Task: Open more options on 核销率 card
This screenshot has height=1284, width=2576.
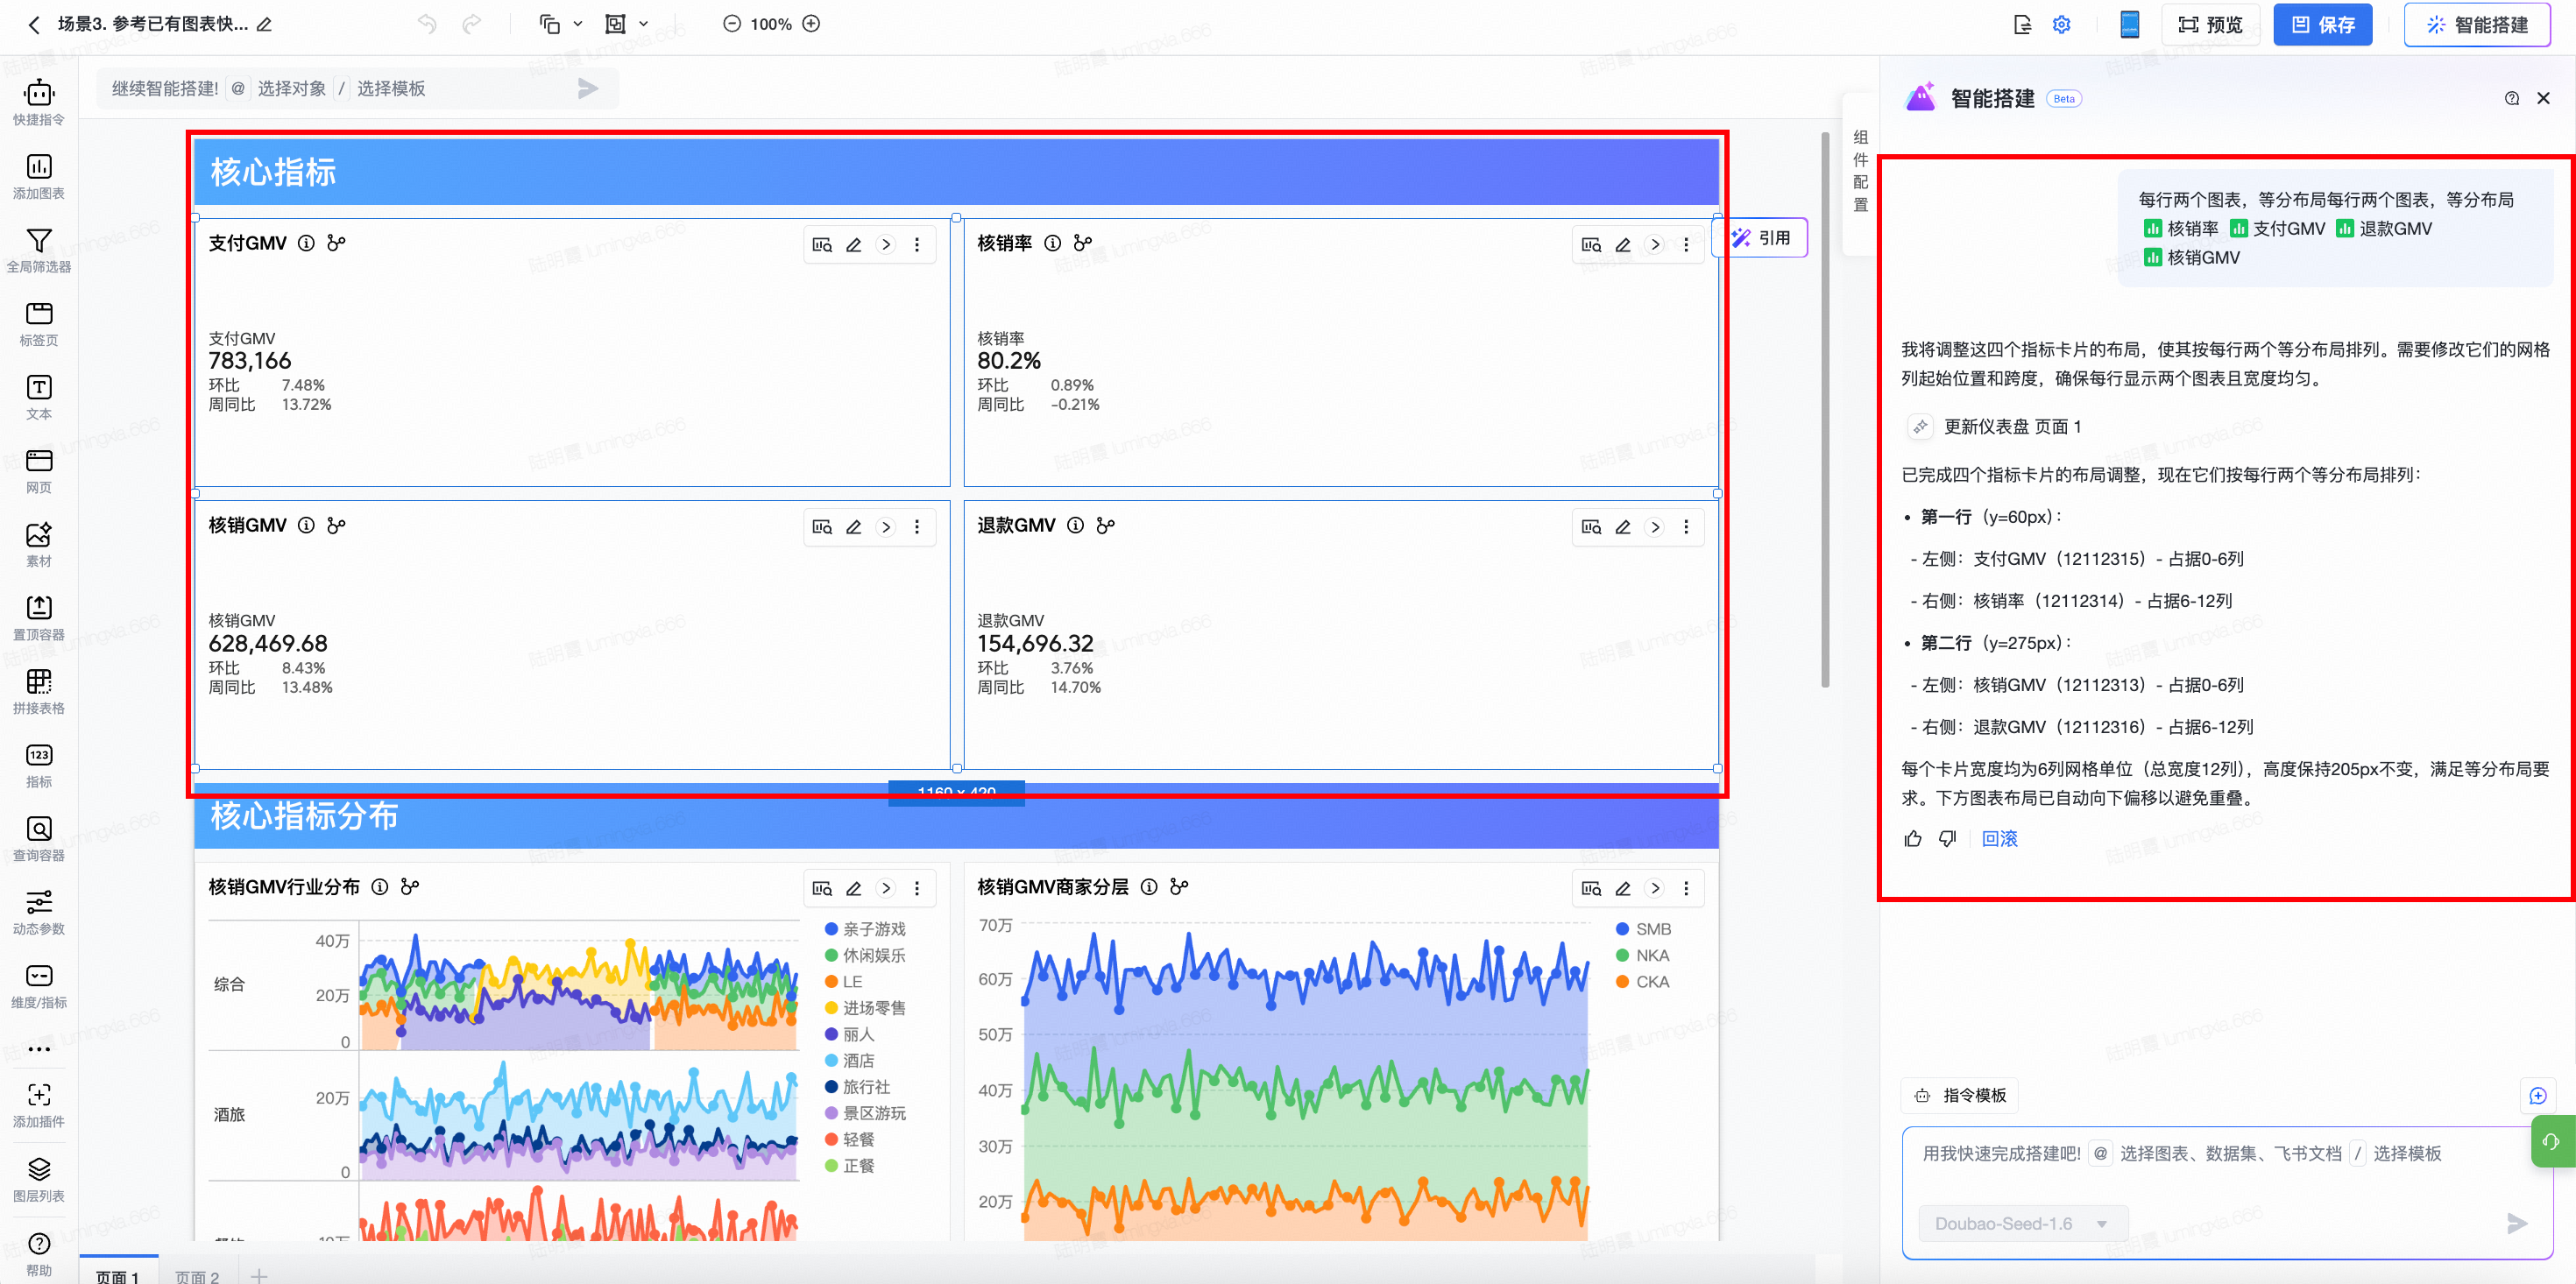Action: point(1686,245)
